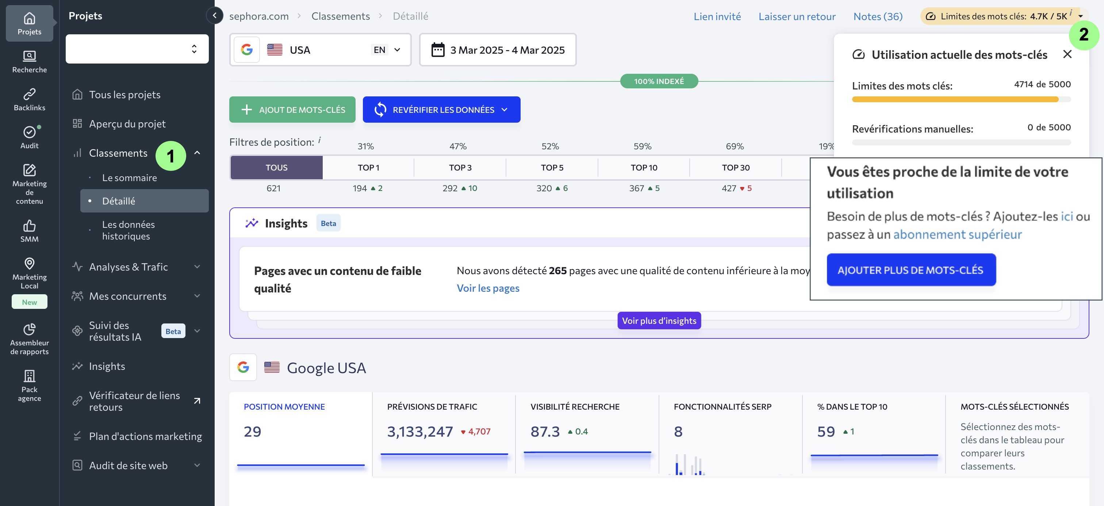The width and height of the screenshot is (1104, 506).
Task: Select the TOUS position filter
Action: [x=276, y=168]
